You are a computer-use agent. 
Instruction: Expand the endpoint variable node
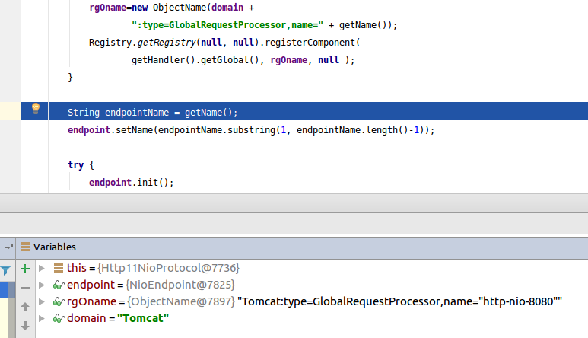[42, 285]
